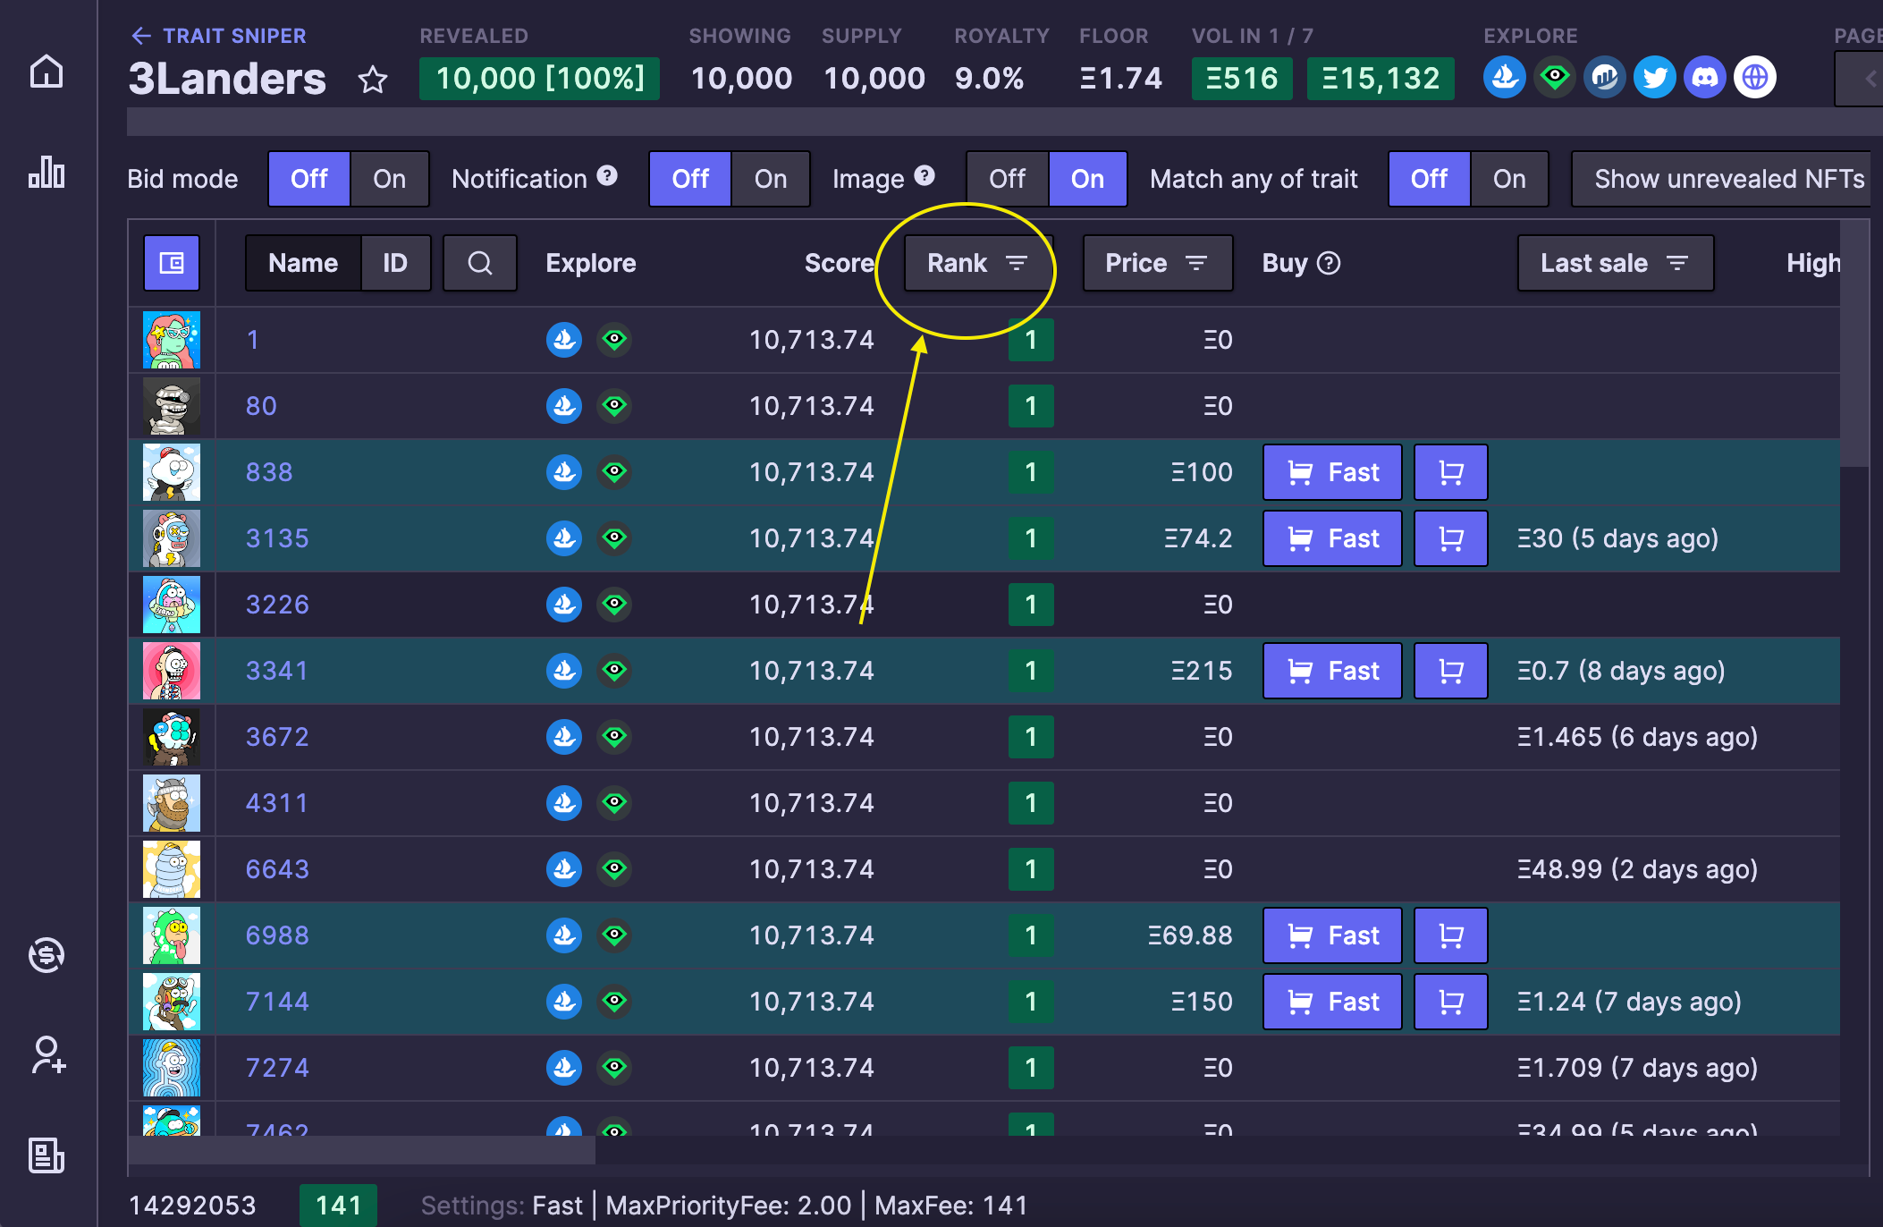
Task: Click Fast buy button for item 6988
Action: (x=1331, y=935)
